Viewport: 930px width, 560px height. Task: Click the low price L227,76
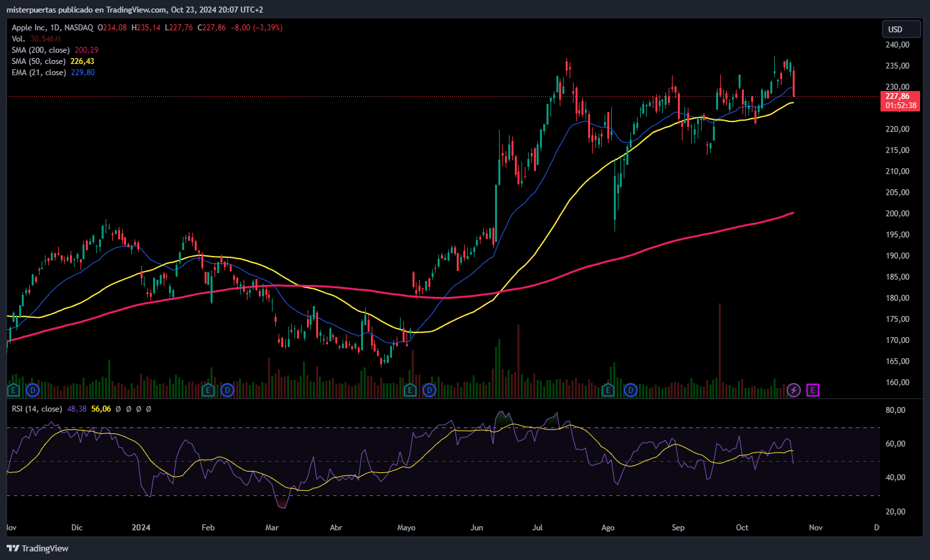click(x=179, y=28)
